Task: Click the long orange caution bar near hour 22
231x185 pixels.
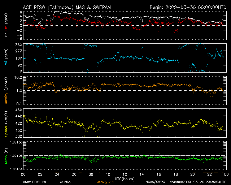Action: [210, 172]
